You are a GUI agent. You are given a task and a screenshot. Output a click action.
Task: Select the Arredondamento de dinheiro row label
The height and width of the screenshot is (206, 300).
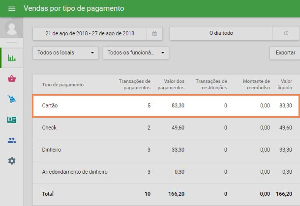(75, 172)
